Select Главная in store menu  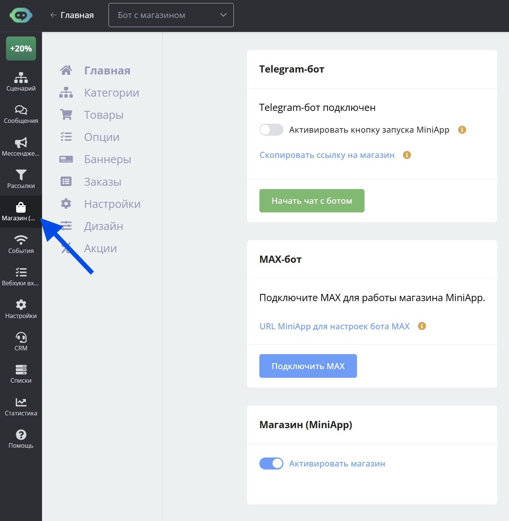tap(95, 70)
